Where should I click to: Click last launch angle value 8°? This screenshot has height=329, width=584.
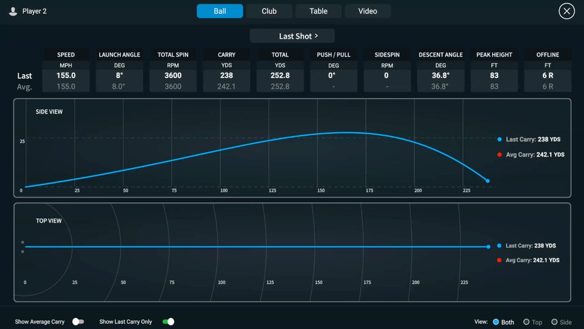[119, 76]
